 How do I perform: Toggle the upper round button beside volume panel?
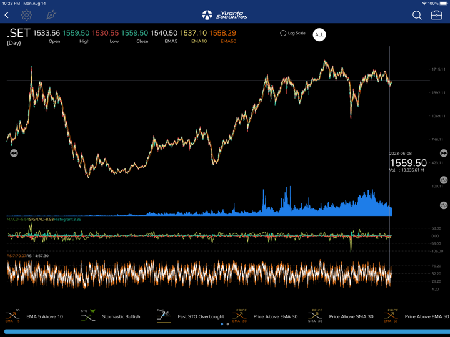443,180
